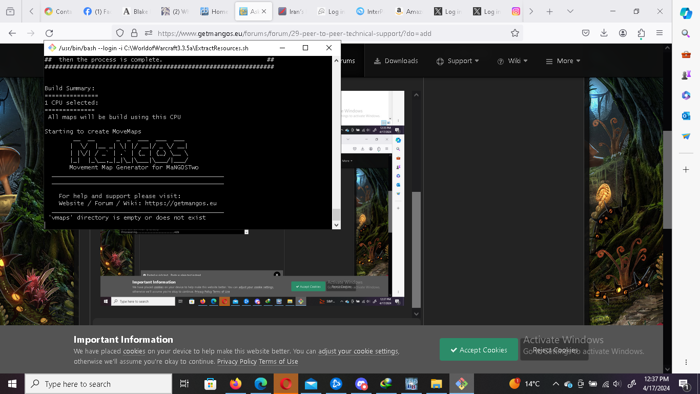Image resolution: width=700 pixels, height=394 pixels.
Task: Open File Explorer from the taskbar
Action: [436, 384]
